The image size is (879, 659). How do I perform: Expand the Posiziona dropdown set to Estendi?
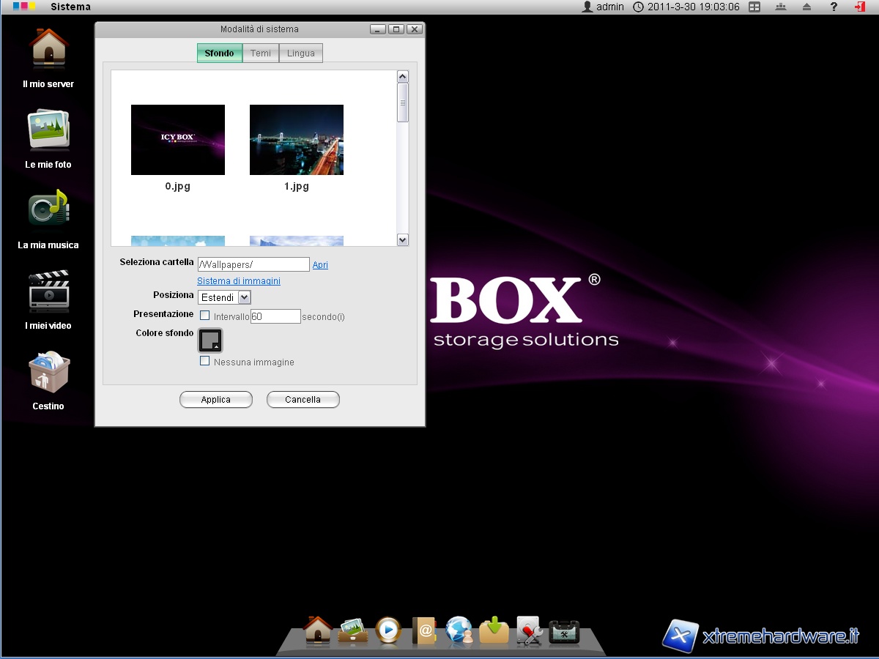tap(226, 297)
